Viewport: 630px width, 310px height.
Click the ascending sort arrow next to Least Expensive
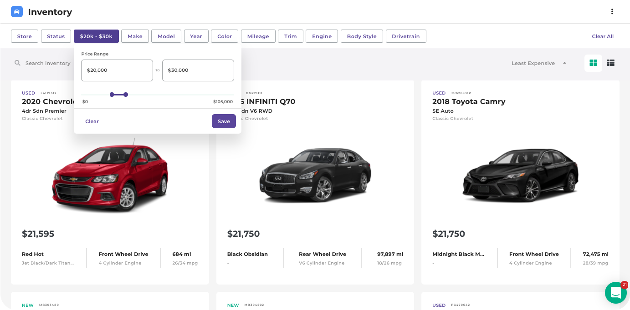coord(564,63)
